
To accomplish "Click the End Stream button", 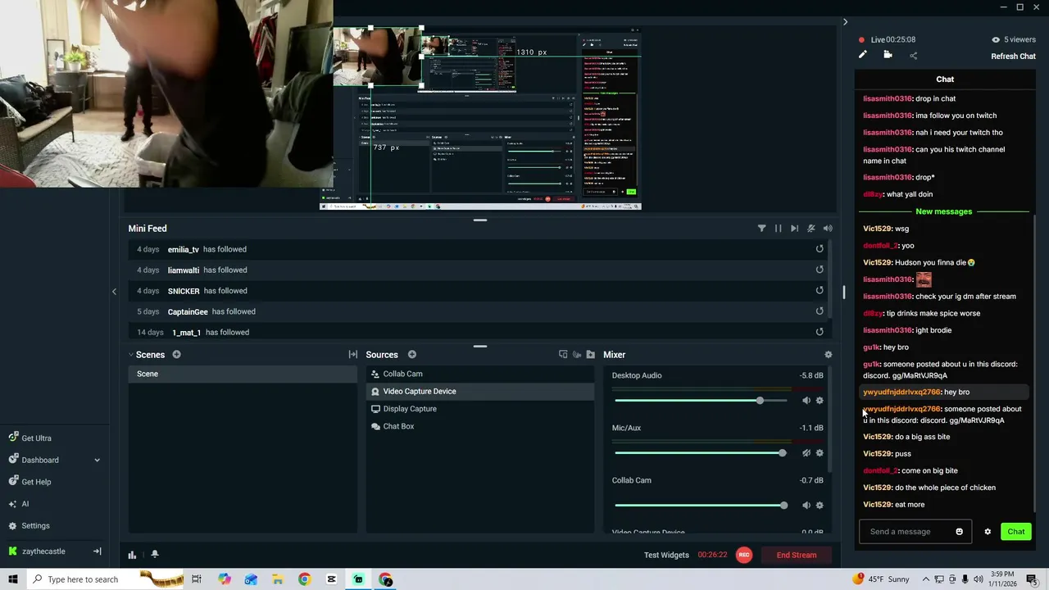I will (797, 555).
